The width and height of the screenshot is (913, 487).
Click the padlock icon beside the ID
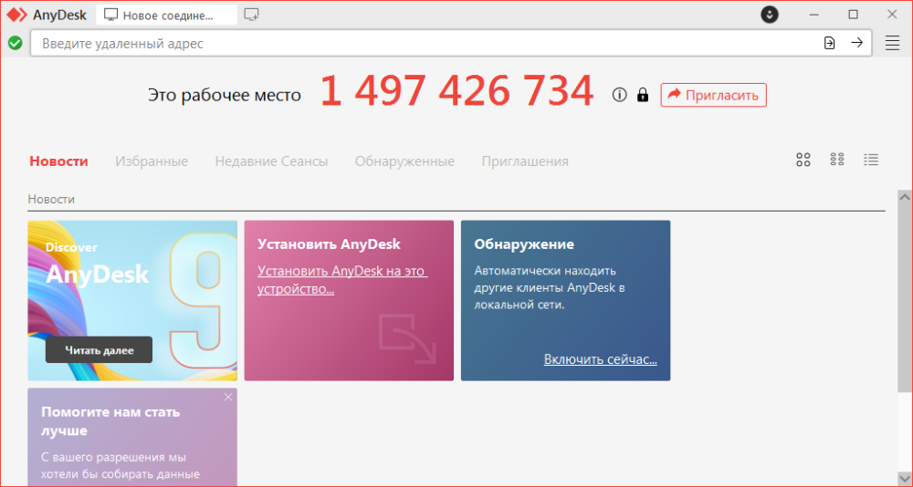[642, 95]
